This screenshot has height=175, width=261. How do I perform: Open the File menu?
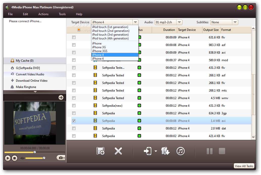tap(10, 14)
